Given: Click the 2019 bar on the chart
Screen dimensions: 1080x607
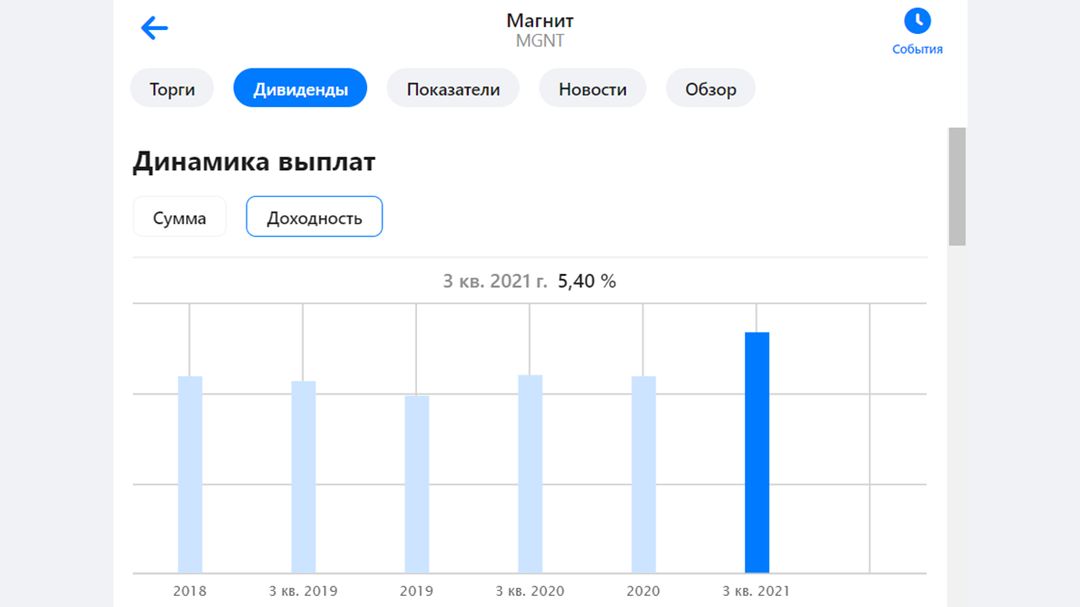Looking at the screenshot, I should tap(416, 485).
